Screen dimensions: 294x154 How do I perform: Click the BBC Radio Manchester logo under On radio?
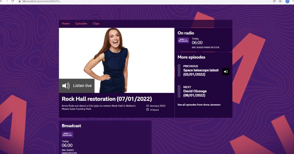point(183,40)
